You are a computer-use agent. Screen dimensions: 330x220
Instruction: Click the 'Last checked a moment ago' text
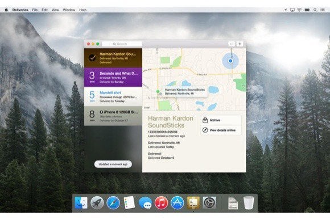[166, 136]
